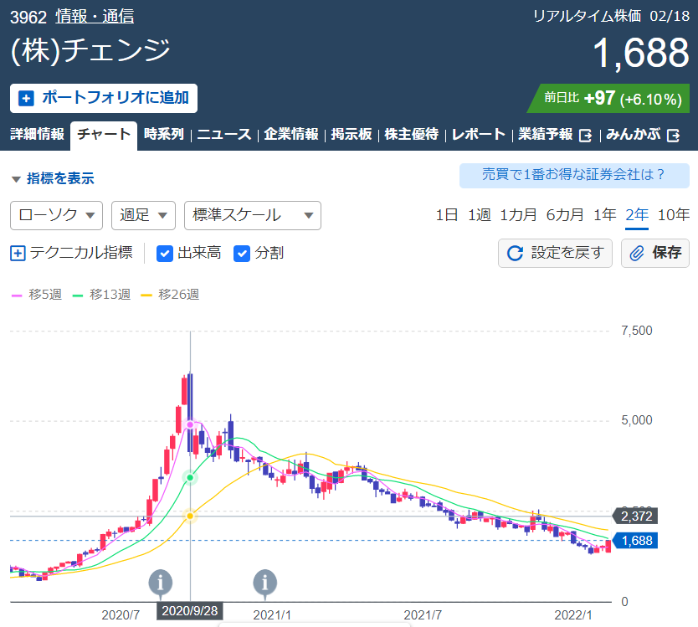Click the リアルタイム株価 02/18 label
The image size is (698, 627).
coord(611,17)
